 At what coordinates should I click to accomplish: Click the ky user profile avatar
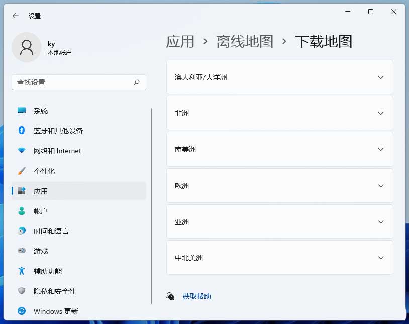[x=27, y=47]
